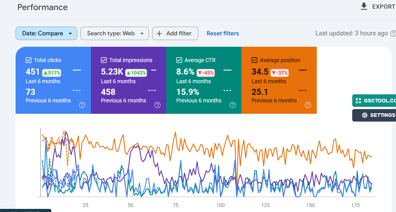
Task: Click the gear icon on Settings button
Action: point(364,115)
